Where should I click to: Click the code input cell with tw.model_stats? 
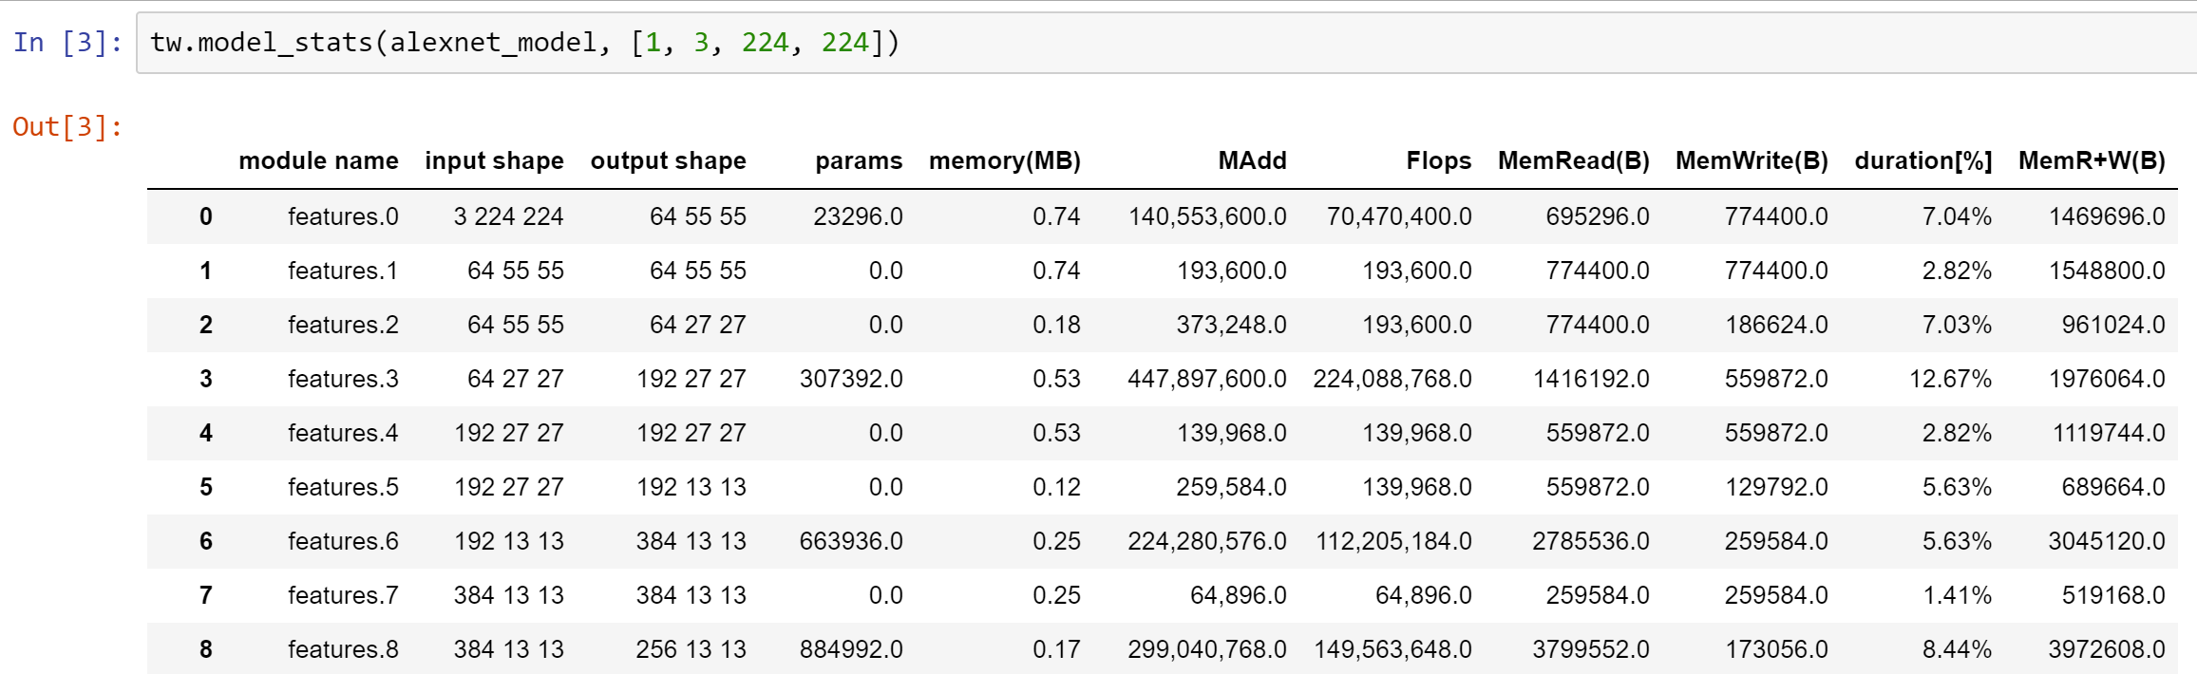pos(1166,43)
